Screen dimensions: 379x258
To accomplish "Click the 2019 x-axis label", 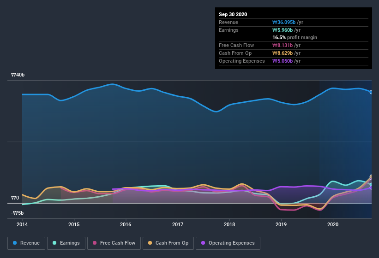I will click(x=281, y=224).
